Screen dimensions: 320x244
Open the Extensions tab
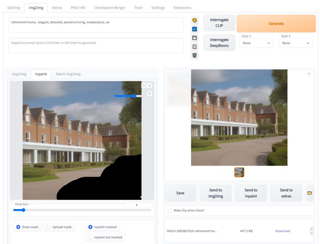coord(182,8)
